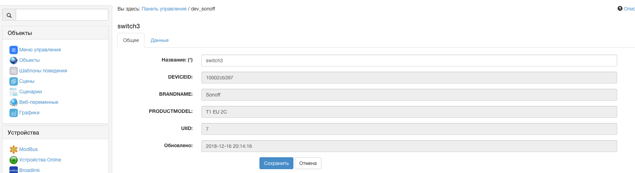The width and height of the screenshot is (635, 173).
Task: Open the Панель управления breadcrumb link
Action: click(x=164, y=9)
